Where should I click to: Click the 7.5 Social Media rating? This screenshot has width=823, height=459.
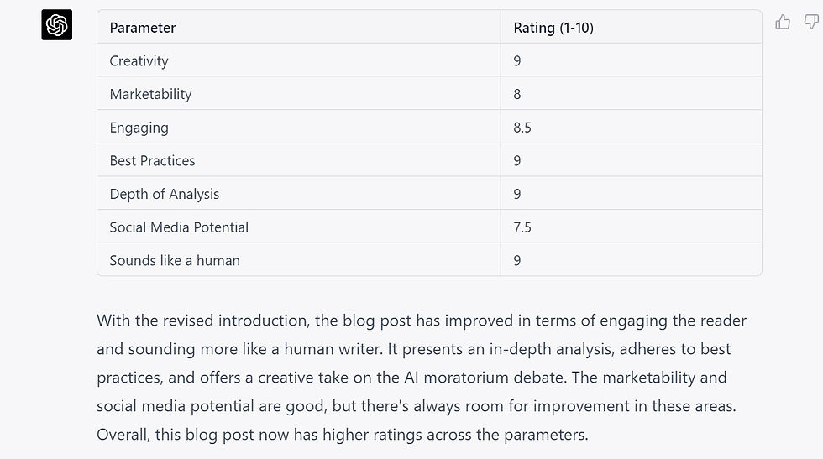click(522, 227)
